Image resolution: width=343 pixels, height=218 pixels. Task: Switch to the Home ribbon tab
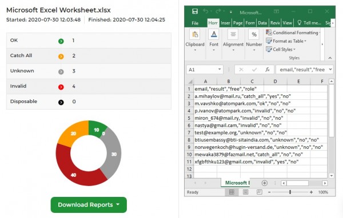coord(213,23)
